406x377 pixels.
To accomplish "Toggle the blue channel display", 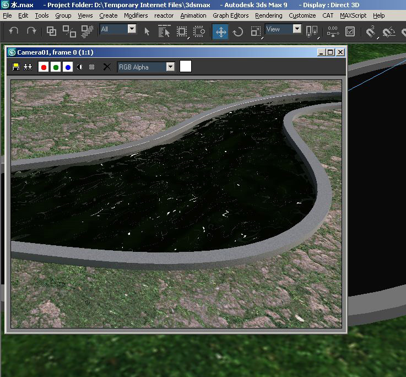I will click(68, 67).
